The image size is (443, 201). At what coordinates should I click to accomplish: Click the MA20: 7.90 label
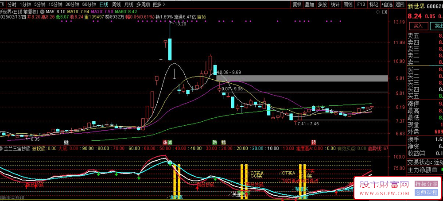[x=102, y=12]
